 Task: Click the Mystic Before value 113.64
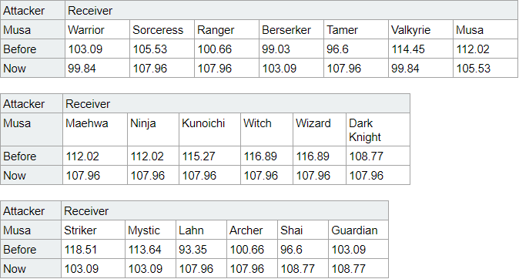151,250
